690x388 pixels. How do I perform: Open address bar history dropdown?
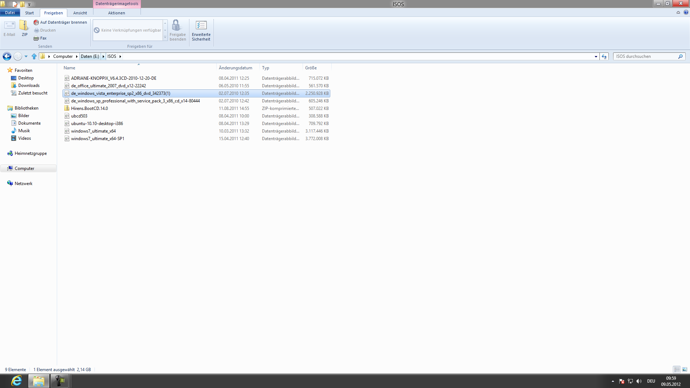pyautogui.click(x=596, y=56)
